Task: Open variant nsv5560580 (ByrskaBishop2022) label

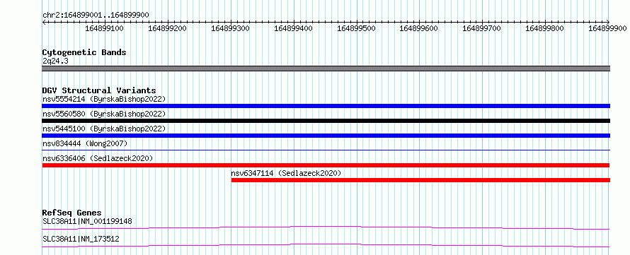Action: tap(104, 114)
